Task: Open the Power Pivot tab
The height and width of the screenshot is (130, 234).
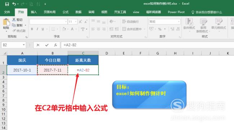Action: (x=176, y=12)
